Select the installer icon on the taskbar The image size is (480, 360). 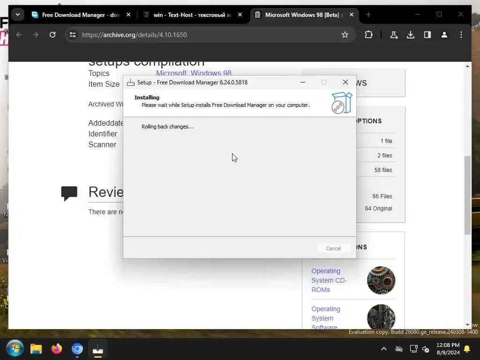coord(98,349)
